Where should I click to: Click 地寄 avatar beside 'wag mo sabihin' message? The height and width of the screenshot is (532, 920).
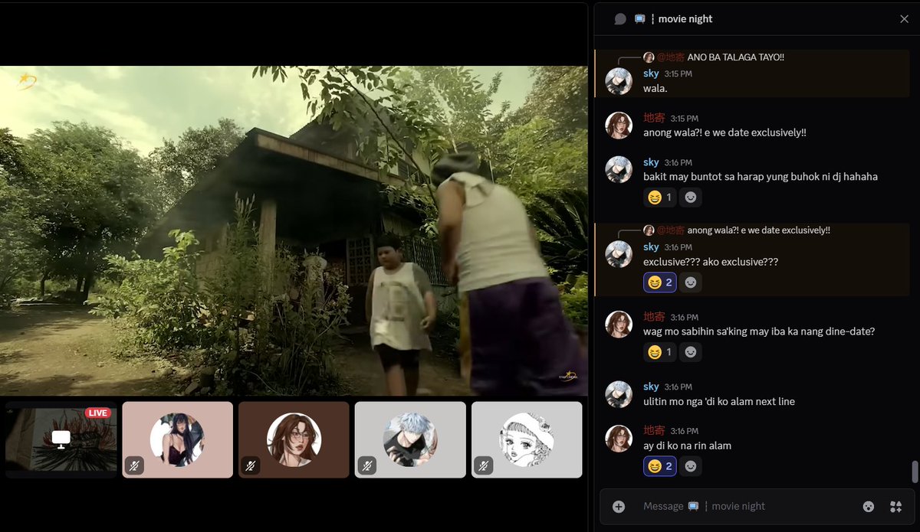[619, 324]
